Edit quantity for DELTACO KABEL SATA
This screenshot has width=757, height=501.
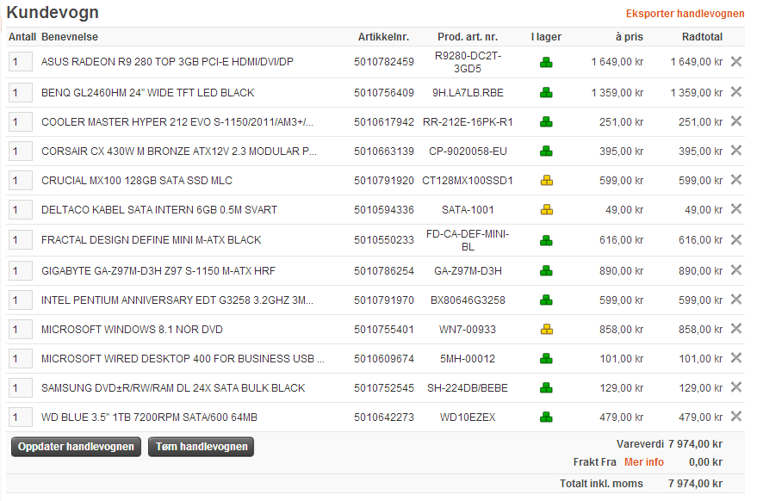click(x=21, y=209)
